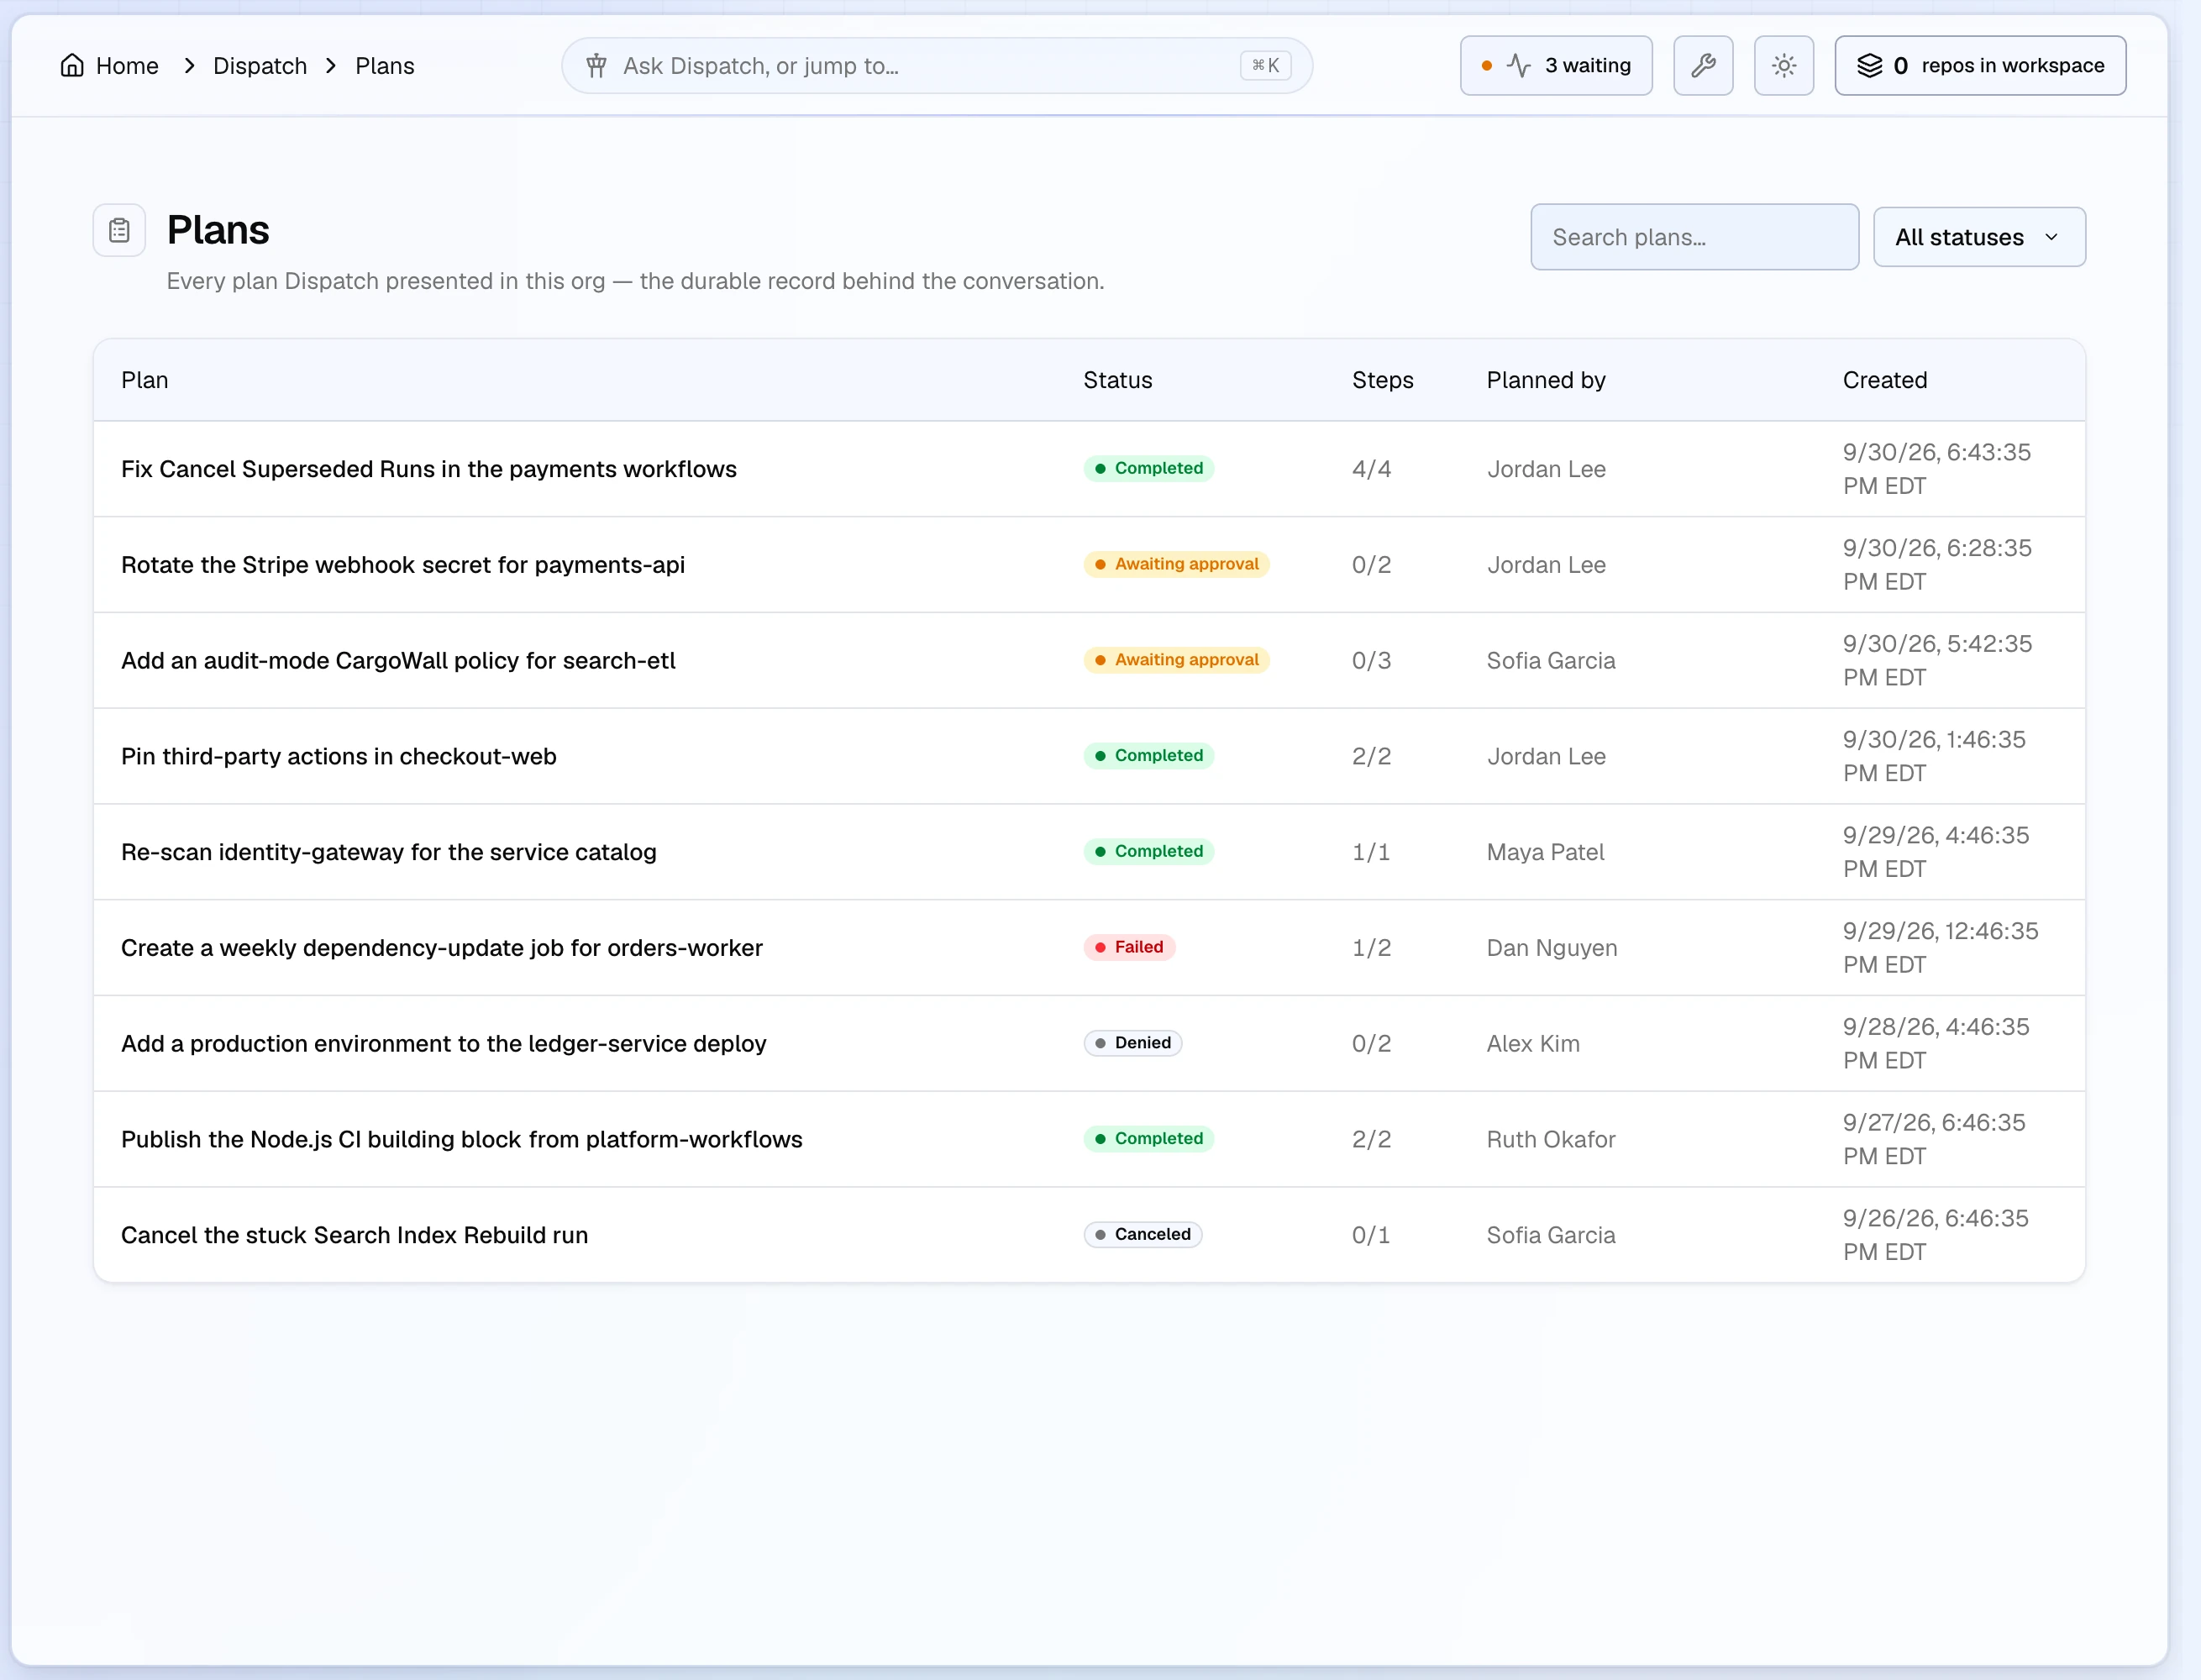Image resolution: width=2201 pixels, height=1680 pixels.
Task: Focus the Search plans field
Action: coord(1694,237)
